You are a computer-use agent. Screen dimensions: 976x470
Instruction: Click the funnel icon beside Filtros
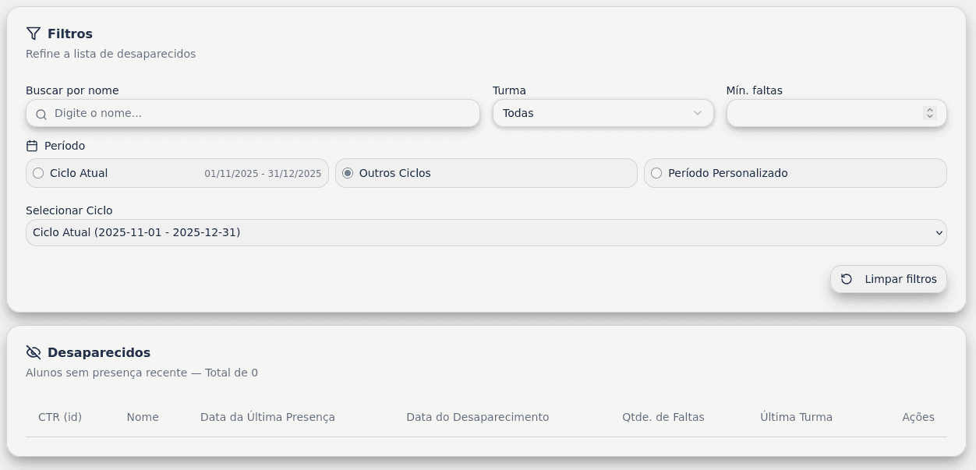tap(33, 34)
